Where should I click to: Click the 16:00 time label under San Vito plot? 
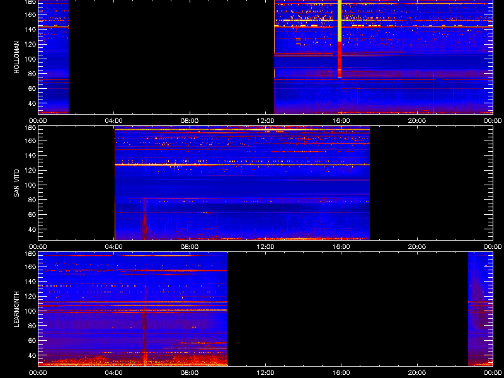click(x=341, y=247)
